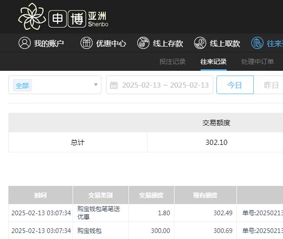Click the 线上存款 deposit icon

click(143, 43)
